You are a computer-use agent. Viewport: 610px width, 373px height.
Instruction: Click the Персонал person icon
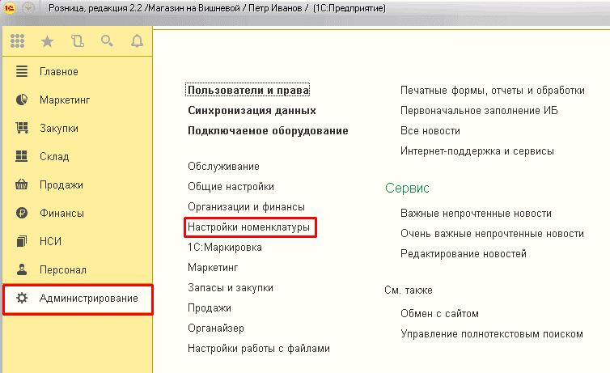point(22,270)
